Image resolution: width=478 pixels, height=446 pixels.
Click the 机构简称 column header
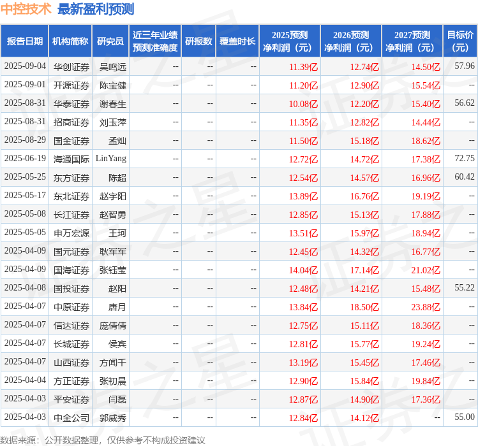pyautogui.click(x=70, y=41)
